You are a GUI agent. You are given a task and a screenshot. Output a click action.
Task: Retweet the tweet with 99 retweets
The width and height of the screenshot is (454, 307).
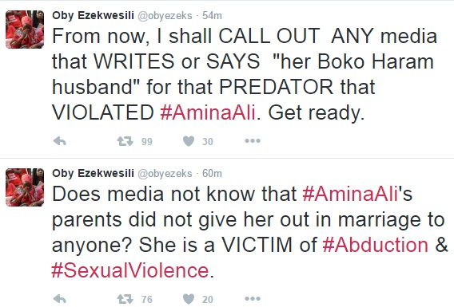click(125, 141)
